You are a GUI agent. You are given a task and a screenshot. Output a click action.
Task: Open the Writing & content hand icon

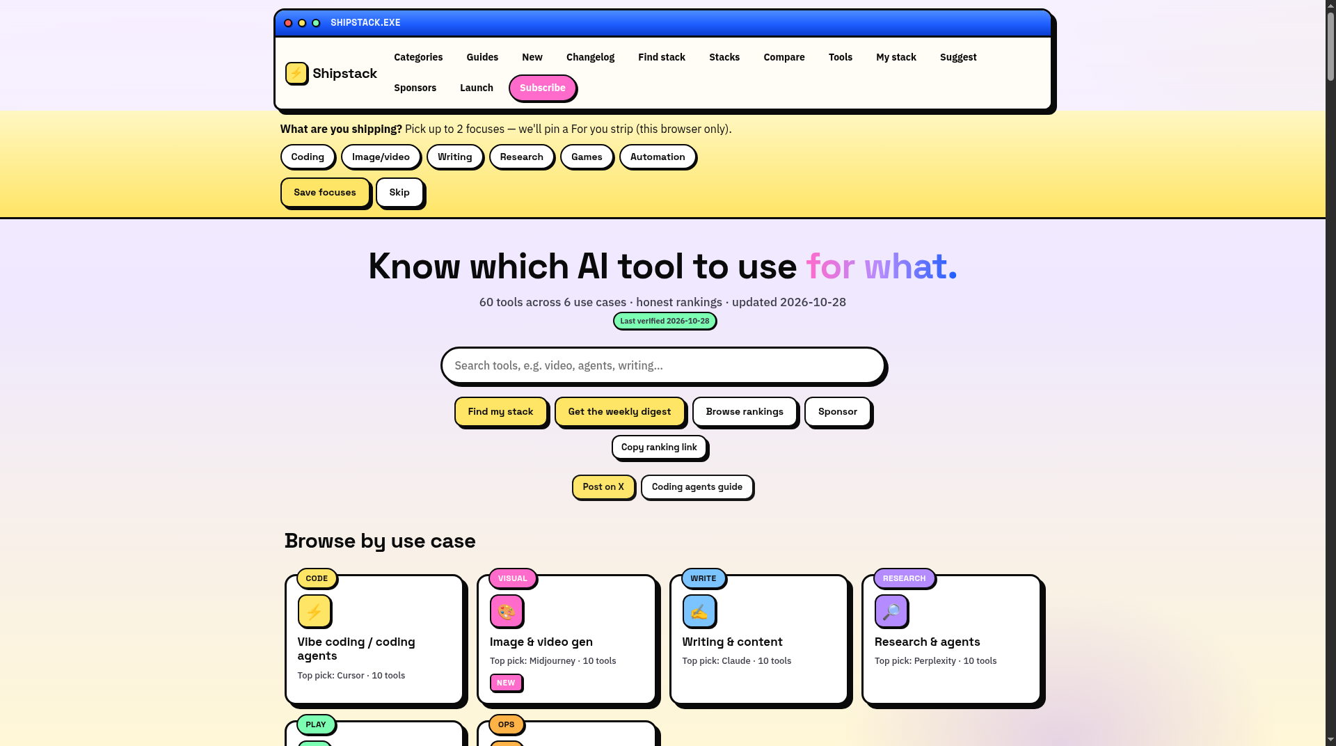click(699, 612)
